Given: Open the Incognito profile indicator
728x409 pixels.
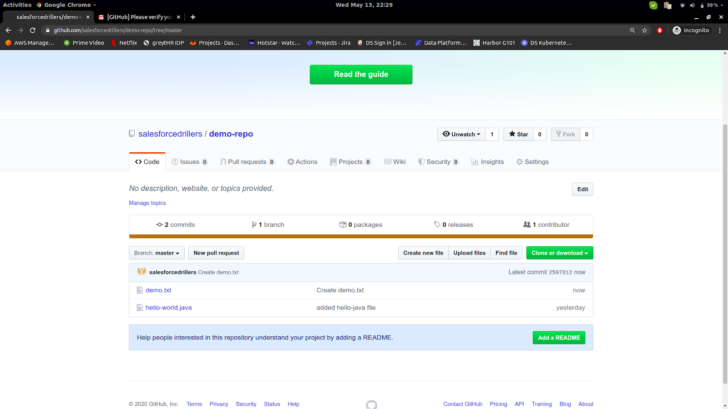Looking at the screenshot, I should tap(691, 30).
